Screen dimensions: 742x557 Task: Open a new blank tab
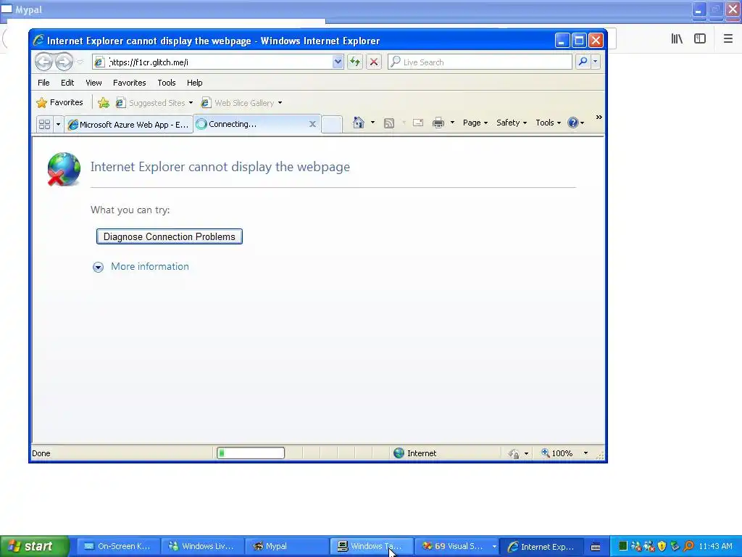(332, 124)
